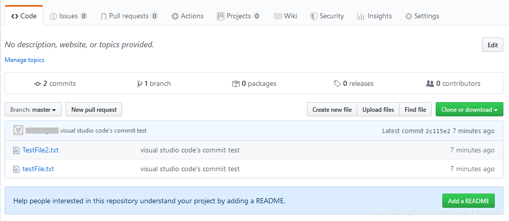Open latest commit hash 2c115e2
This screenshot has width=509, height=221.
[x=438, y=131]
